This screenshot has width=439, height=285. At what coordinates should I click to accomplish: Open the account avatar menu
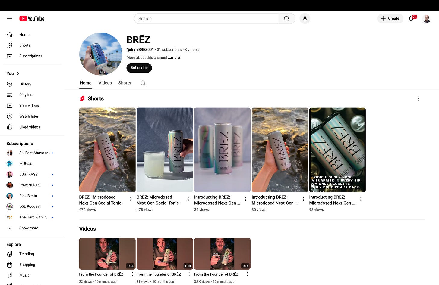pos(426,19)
